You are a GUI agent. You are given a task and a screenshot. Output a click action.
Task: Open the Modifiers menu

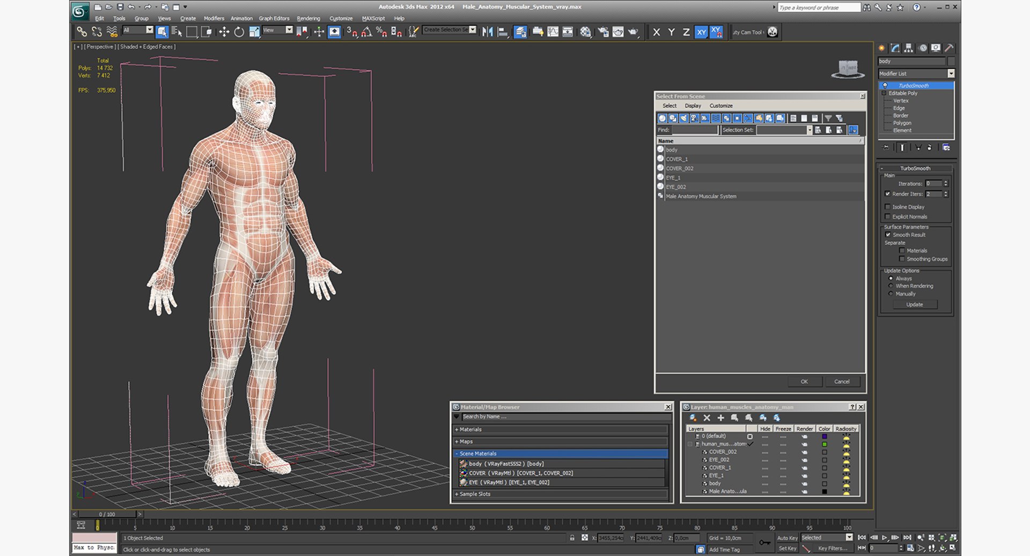tap(214, 18)
